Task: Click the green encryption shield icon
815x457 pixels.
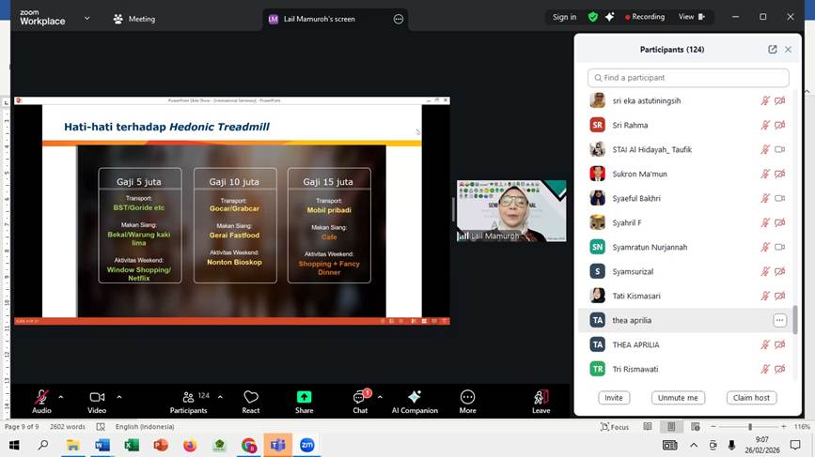Action: tap(592, 17)
